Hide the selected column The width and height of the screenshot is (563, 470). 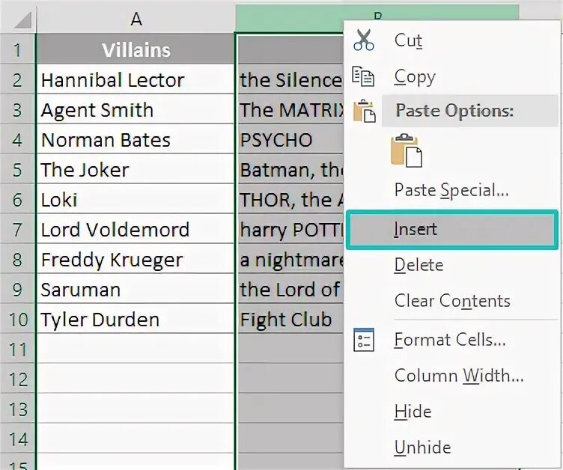(413, 412)
